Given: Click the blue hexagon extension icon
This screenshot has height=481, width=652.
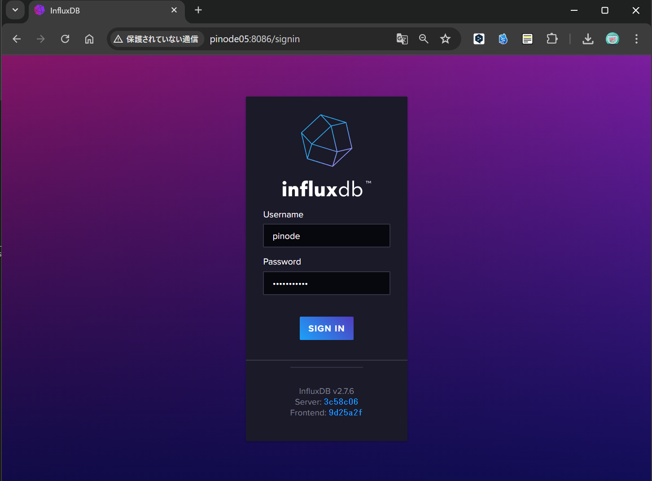Looking at the screenshot, I should 479,39.
